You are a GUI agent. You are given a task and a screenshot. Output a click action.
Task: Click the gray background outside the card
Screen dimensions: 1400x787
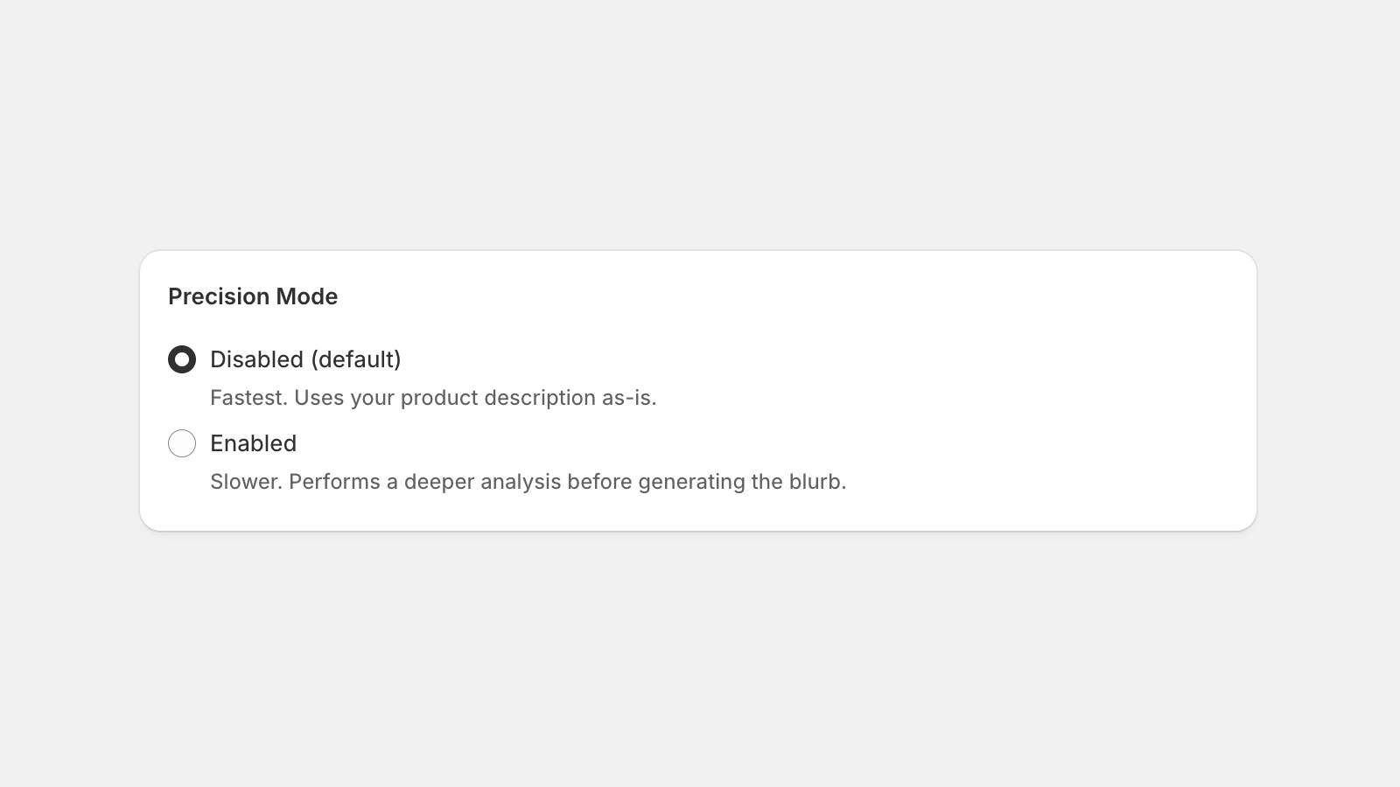(x=700, y=656)
